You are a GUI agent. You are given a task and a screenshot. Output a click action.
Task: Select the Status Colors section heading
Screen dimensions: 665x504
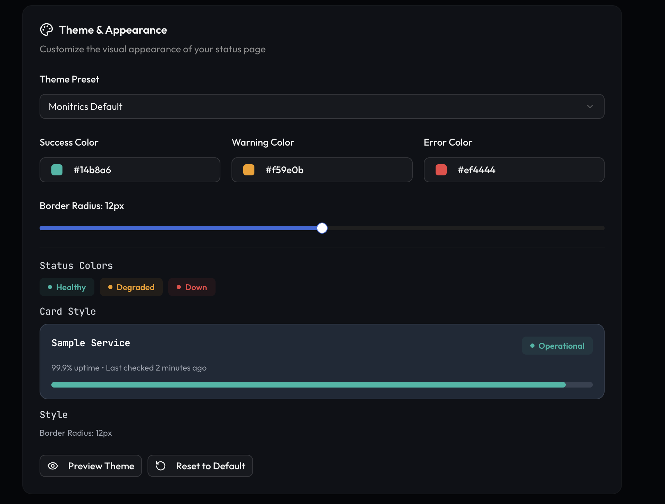pos(76,266)
